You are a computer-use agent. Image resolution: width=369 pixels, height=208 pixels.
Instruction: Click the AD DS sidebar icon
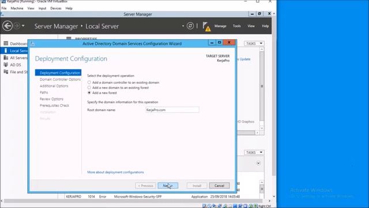coord(6,65)
